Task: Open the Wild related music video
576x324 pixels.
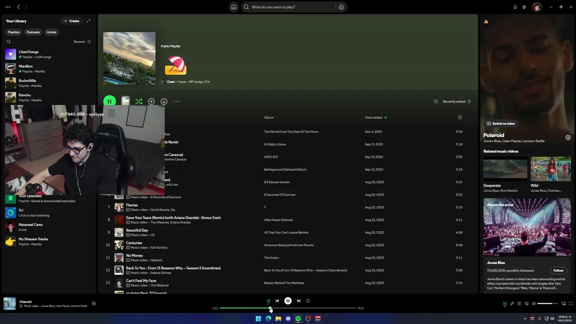Action: click(x=551, y=175)
